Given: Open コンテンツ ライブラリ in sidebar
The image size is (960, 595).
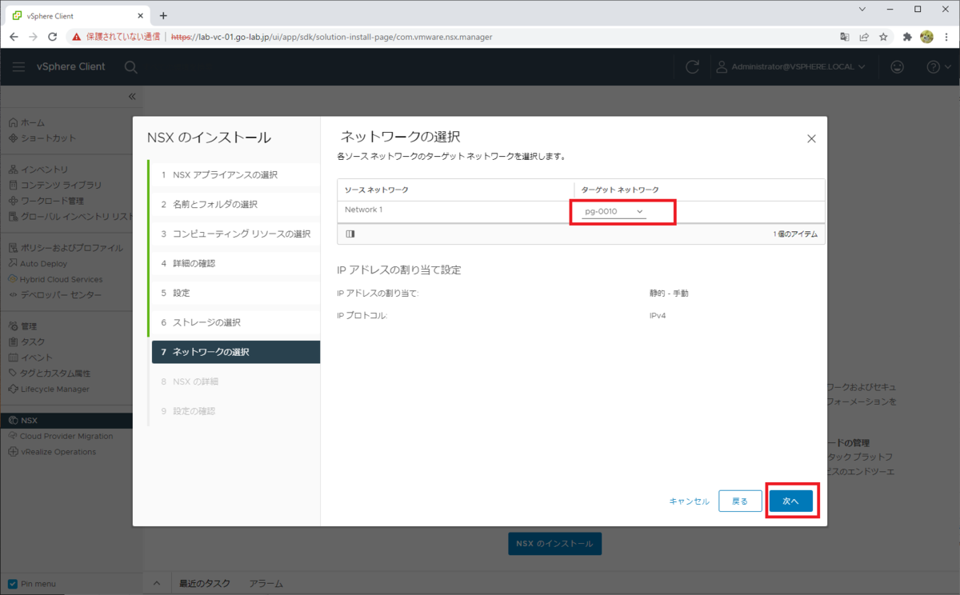Looking at the screenshot, I should click(x=54, y=185).
